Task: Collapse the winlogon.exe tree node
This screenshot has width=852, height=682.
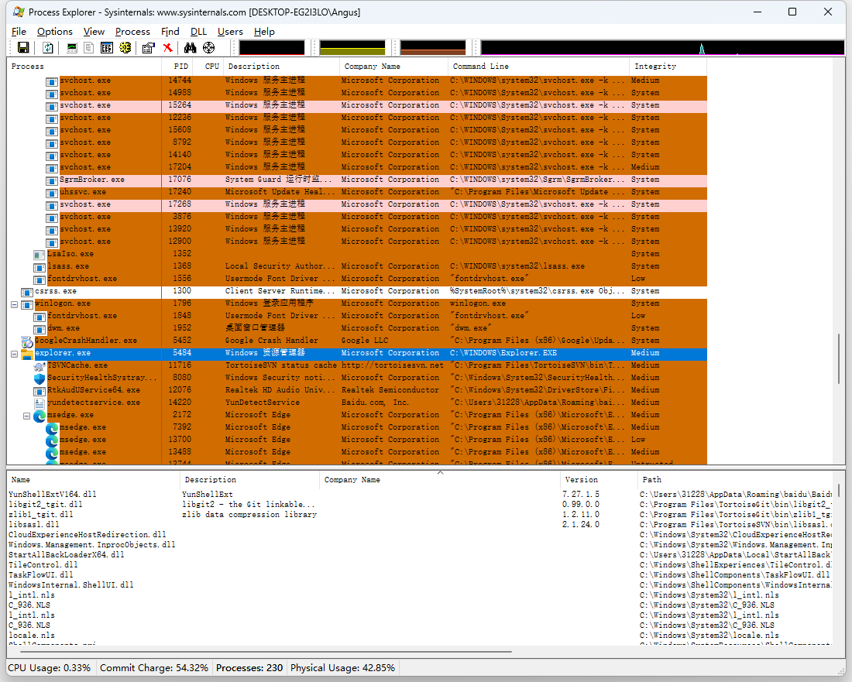Action: pyautogui.click(x=15, y=305)
